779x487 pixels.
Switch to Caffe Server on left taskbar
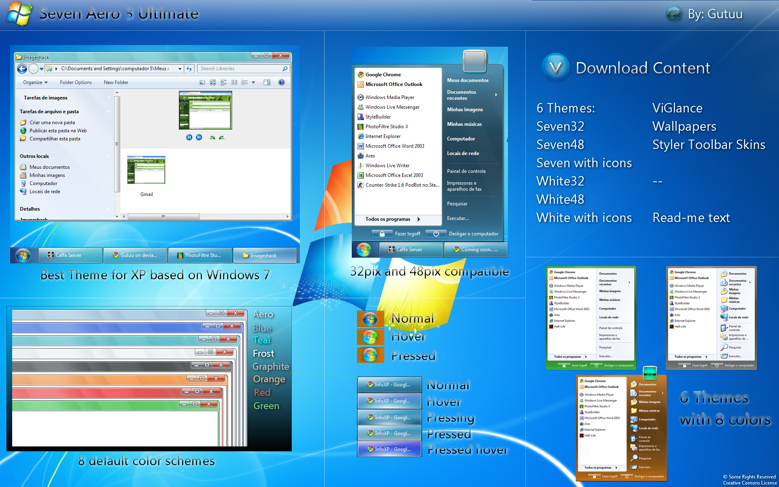(70, 255)
